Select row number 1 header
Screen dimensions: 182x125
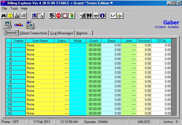(9, 45)
